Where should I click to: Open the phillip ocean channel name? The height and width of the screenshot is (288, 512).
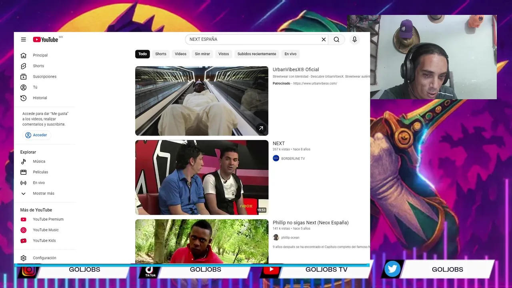pyautogui.click(x=290, y=238)
